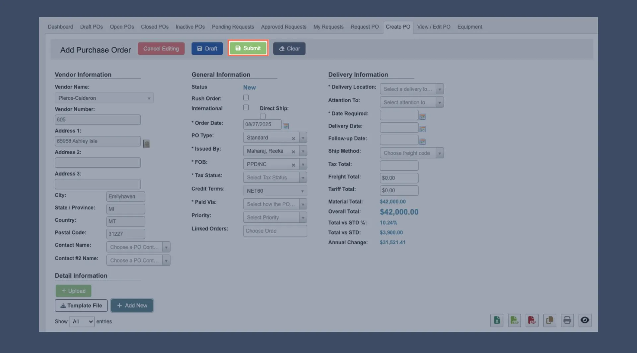This screenshot has height=353, width=637.
Task: Click the Tax Total input field
Action: [399, 165]
